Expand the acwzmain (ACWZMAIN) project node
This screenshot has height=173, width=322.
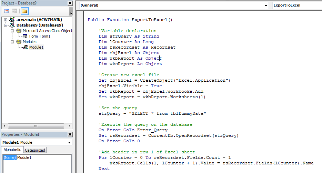pyautogui.click(x=6, y=20)
